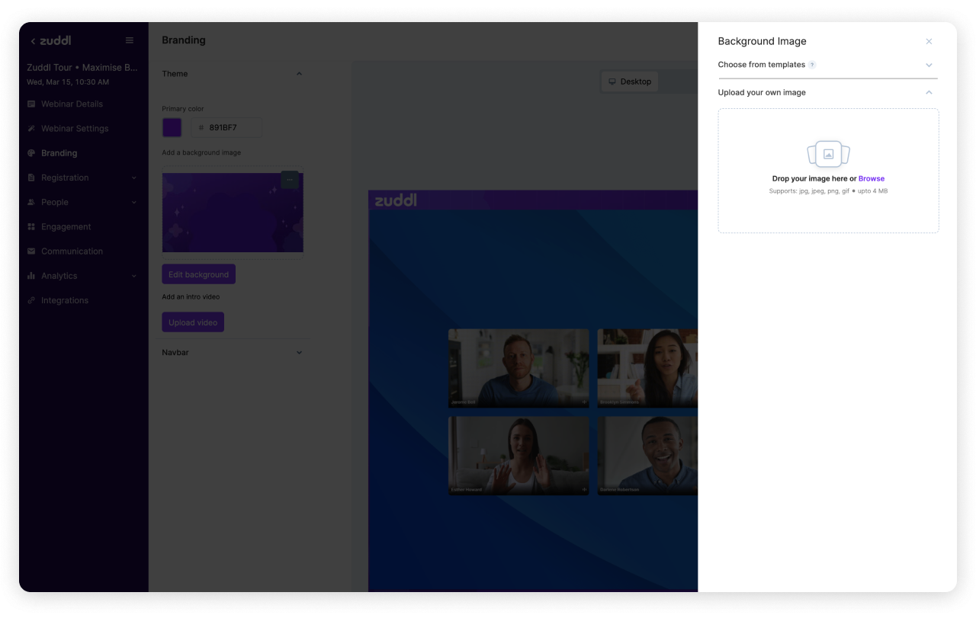
Task: Select the Desktop preview tab
Action: pos(630,82)
